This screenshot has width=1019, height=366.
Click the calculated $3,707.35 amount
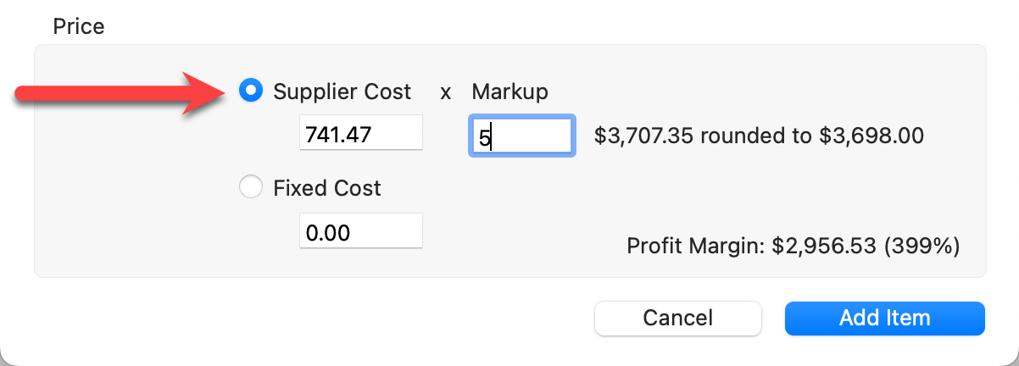tap(644, 135)
